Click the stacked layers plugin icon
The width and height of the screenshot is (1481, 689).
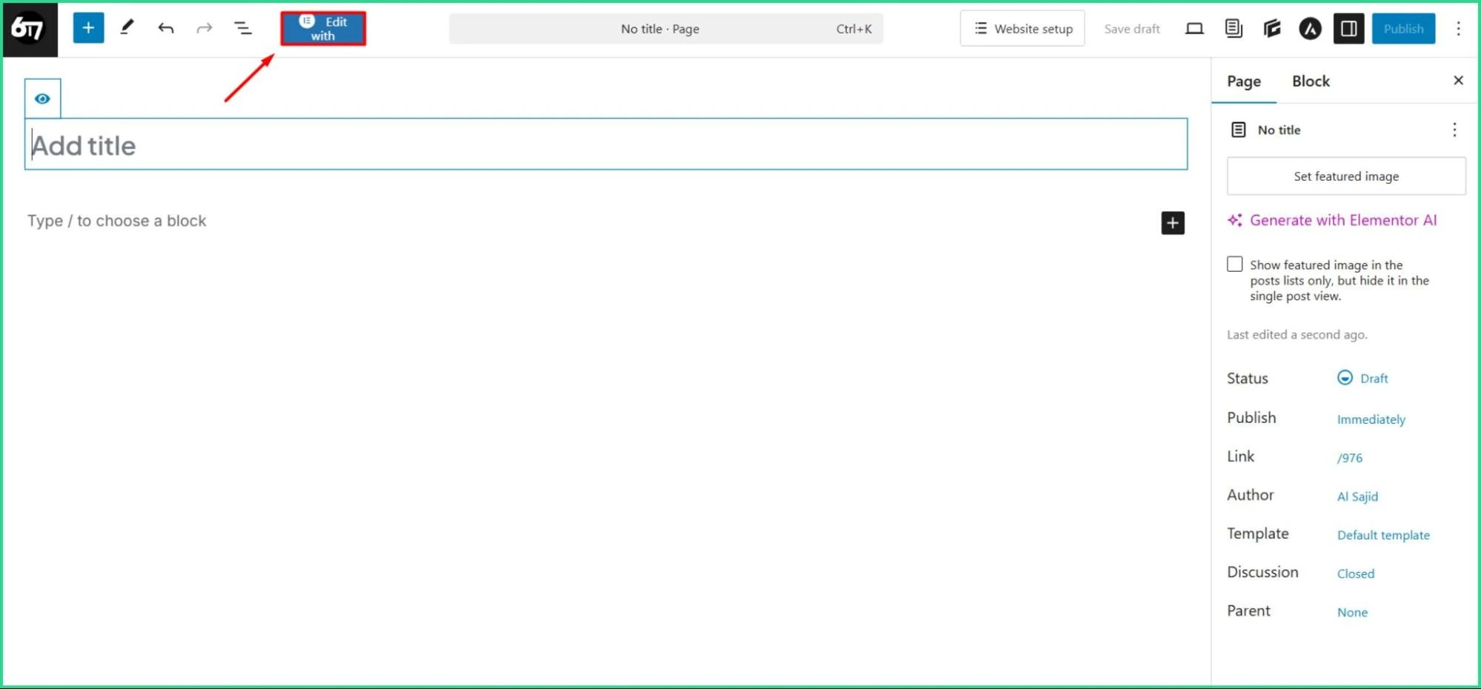coord(1272,29)
